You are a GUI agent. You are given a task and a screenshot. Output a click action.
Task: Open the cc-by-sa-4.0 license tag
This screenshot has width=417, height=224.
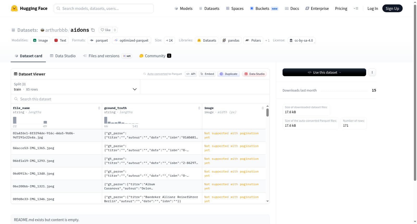click(301, 40)
